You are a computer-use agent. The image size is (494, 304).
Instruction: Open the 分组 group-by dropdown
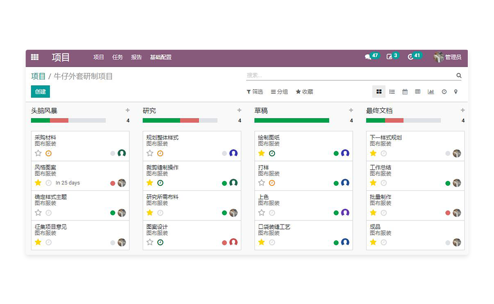[x=279, y=92]
